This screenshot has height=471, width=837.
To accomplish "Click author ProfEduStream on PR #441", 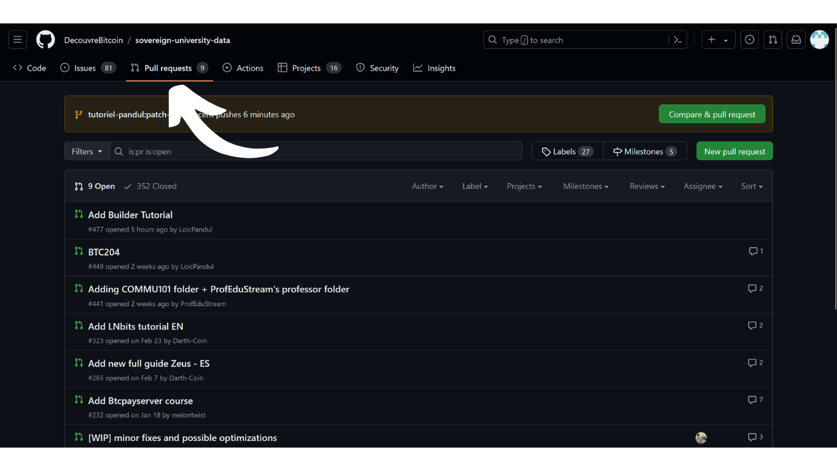I will (203, 304).
